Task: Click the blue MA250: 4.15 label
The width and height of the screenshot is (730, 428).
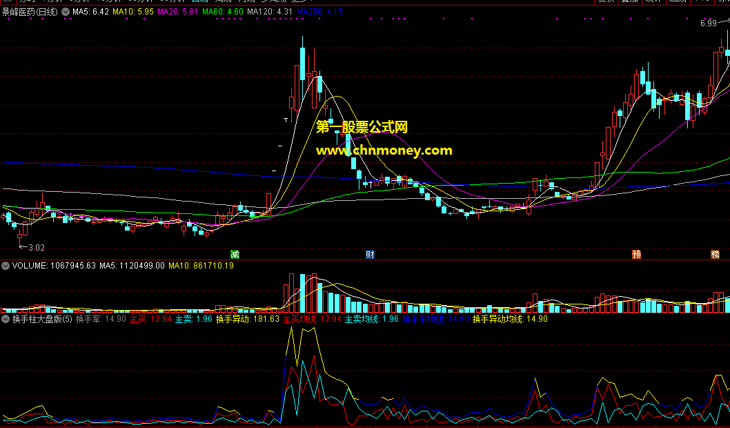Action: 320,12
